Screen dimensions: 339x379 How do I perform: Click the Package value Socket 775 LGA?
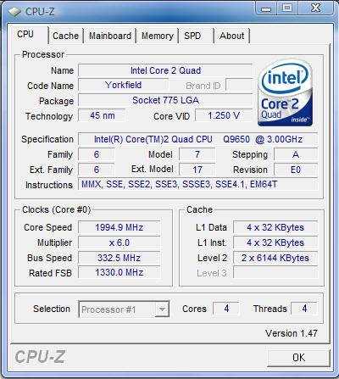[x=165, y=100]
